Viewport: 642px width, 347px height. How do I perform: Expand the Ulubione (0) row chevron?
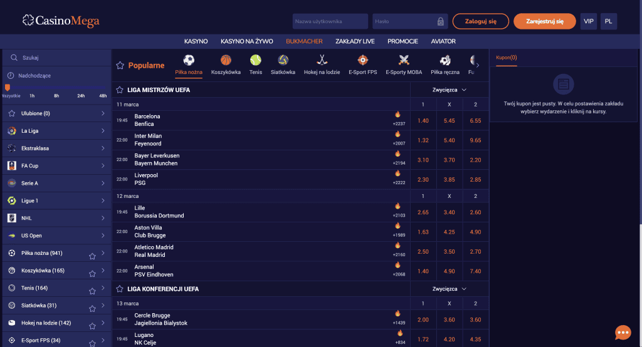(x=103, y=113)
